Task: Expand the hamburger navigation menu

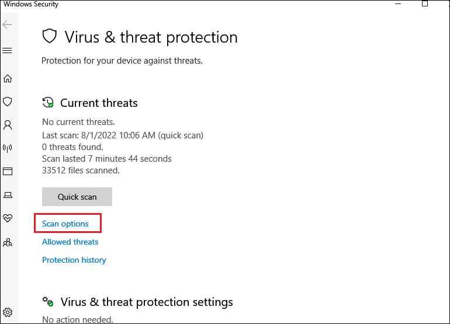Action: coord(7,51)
